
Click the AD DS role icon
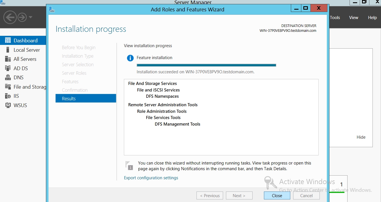pyautogui.click(x=8, y=68)
